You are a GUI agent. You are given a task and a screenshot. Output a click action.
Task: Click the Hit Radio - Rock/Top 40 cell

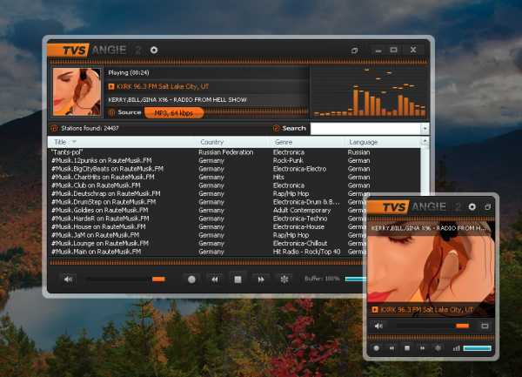coord(306,252)
